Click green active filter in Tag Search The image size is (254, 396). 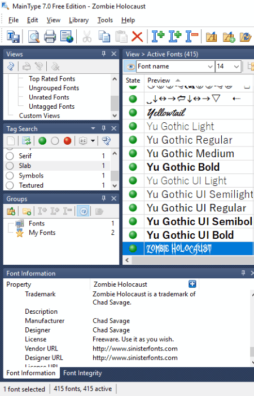(42, 141)
